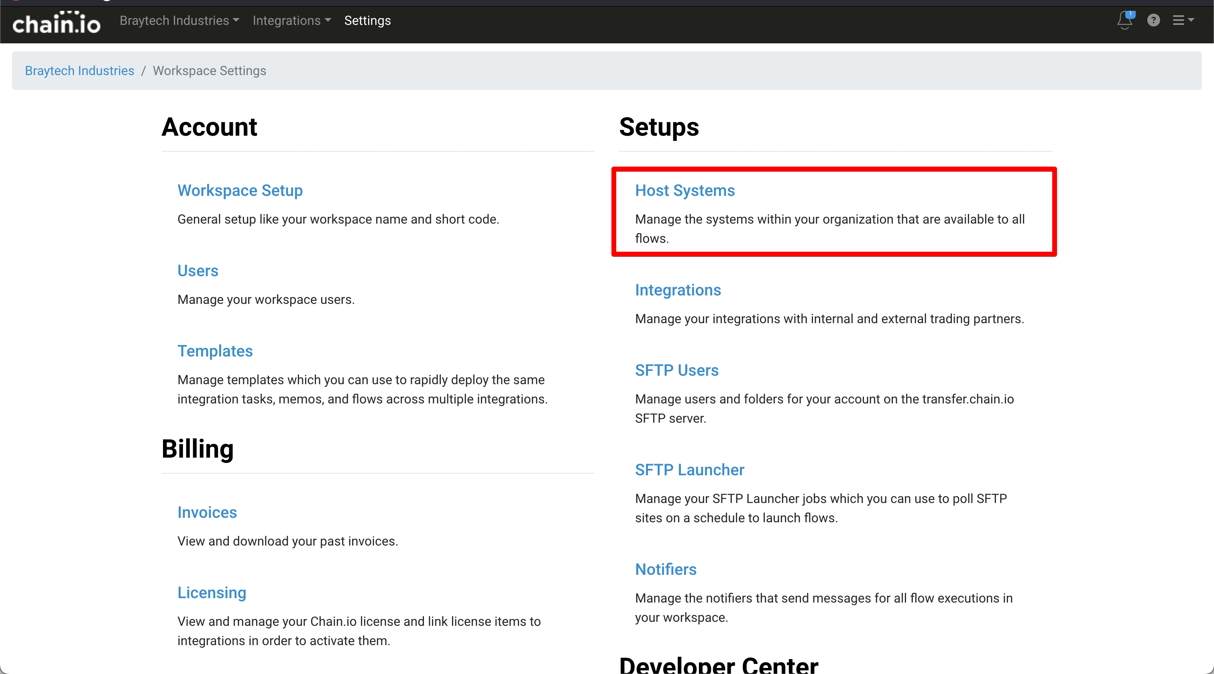Open the Notifiers link
1214x674 pixels.
coord(666,569)
